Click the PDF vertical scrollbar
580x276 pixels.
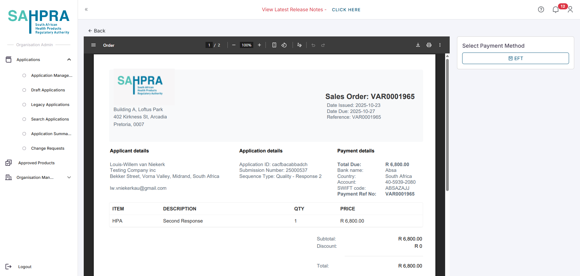[x=447, y=124]
